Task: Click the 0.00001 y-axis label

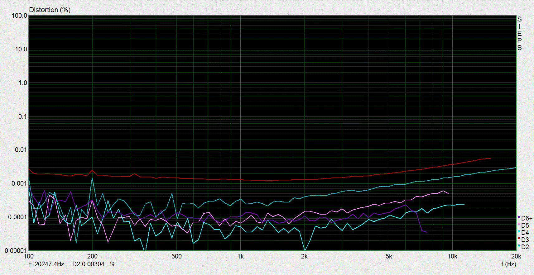Action: tap(16, 251)
